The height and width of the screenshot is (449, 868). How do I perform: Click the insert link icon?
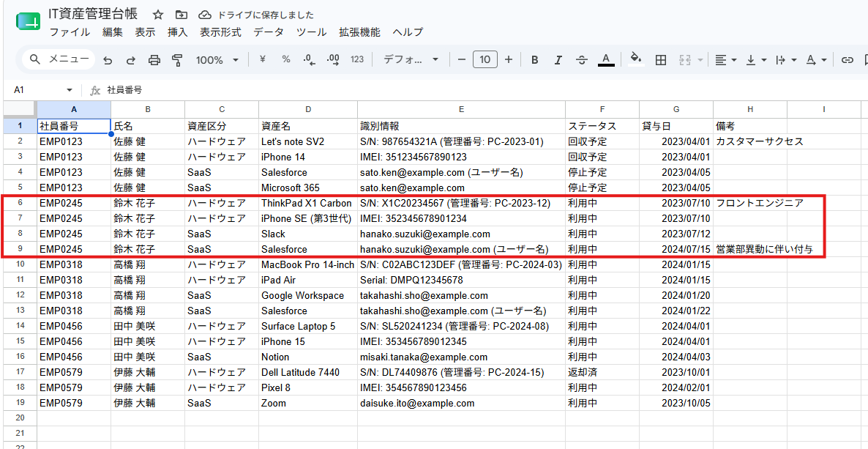(x=847, y=60)
